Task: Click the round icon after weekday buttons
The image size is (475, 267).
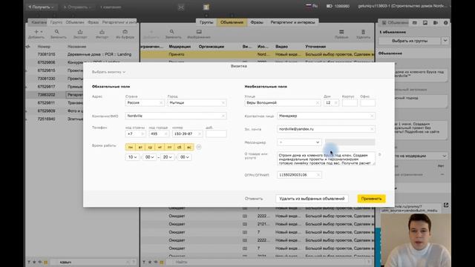Action: [x=199, y=147]
